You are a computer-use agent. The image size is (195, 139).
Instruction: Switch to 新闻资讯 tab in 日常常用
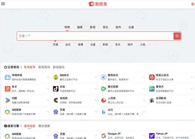[x=44, y=67]
